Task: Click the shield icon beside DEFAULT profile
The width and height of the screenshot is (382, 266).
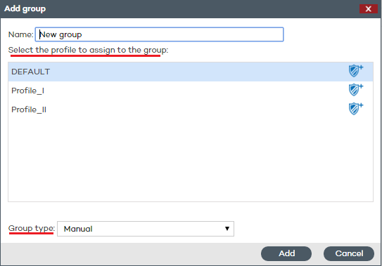Action: click(356, 71)
